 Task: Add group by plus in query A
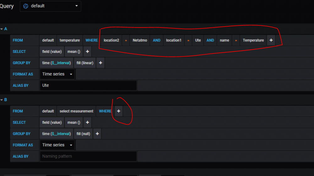[100, 63]
